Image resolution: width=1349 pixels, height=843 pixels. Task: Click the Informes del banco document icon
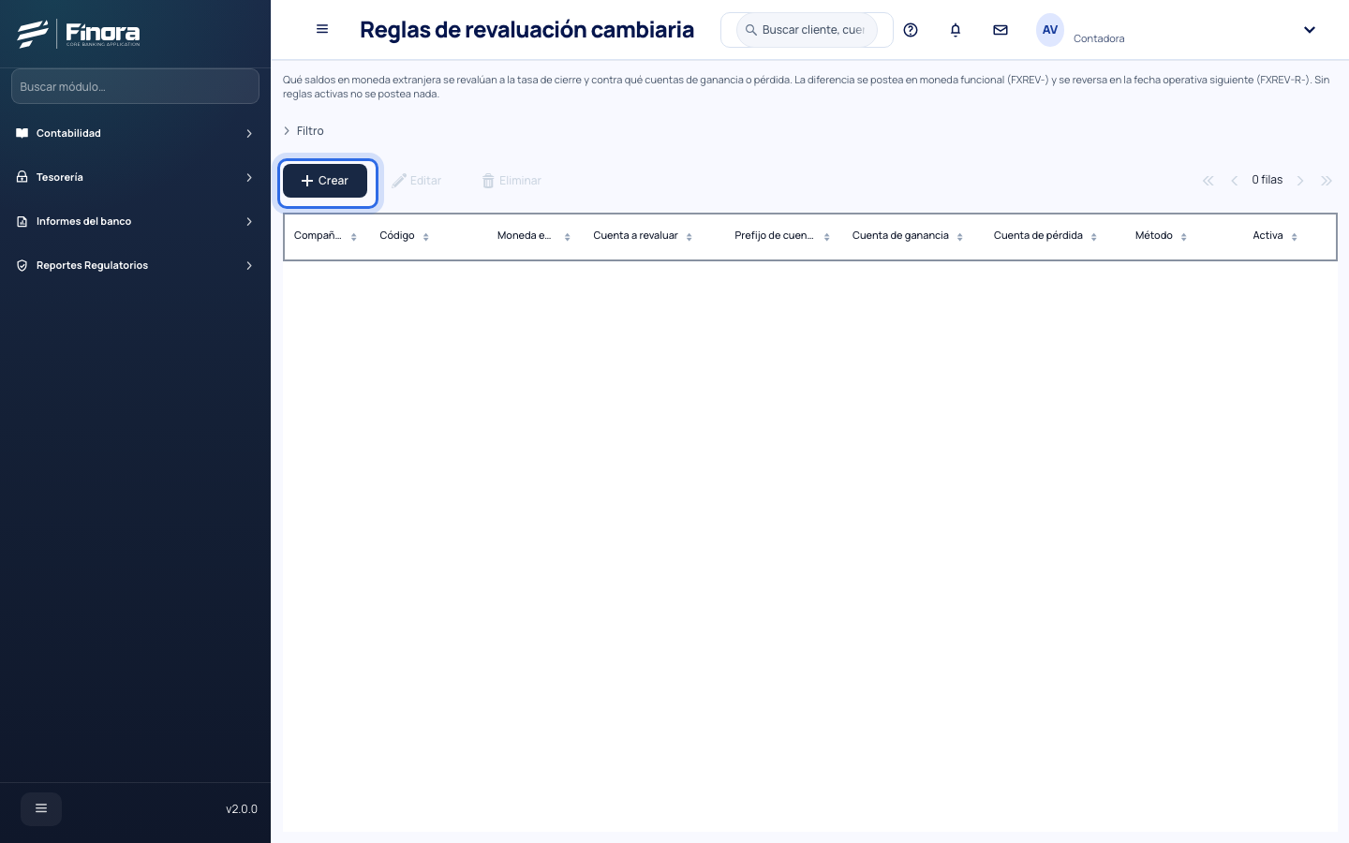click(22, 221)
